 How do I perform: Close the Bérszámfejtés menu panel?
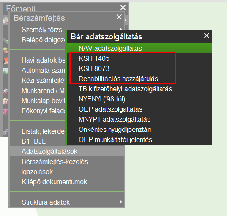point(119,17)
